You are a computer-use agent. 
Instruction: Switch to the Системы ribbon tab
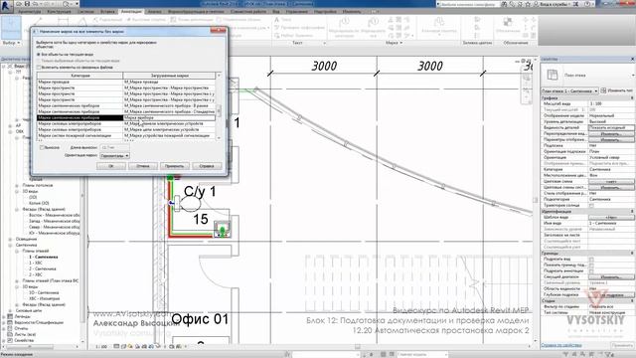tap(85, 12)
